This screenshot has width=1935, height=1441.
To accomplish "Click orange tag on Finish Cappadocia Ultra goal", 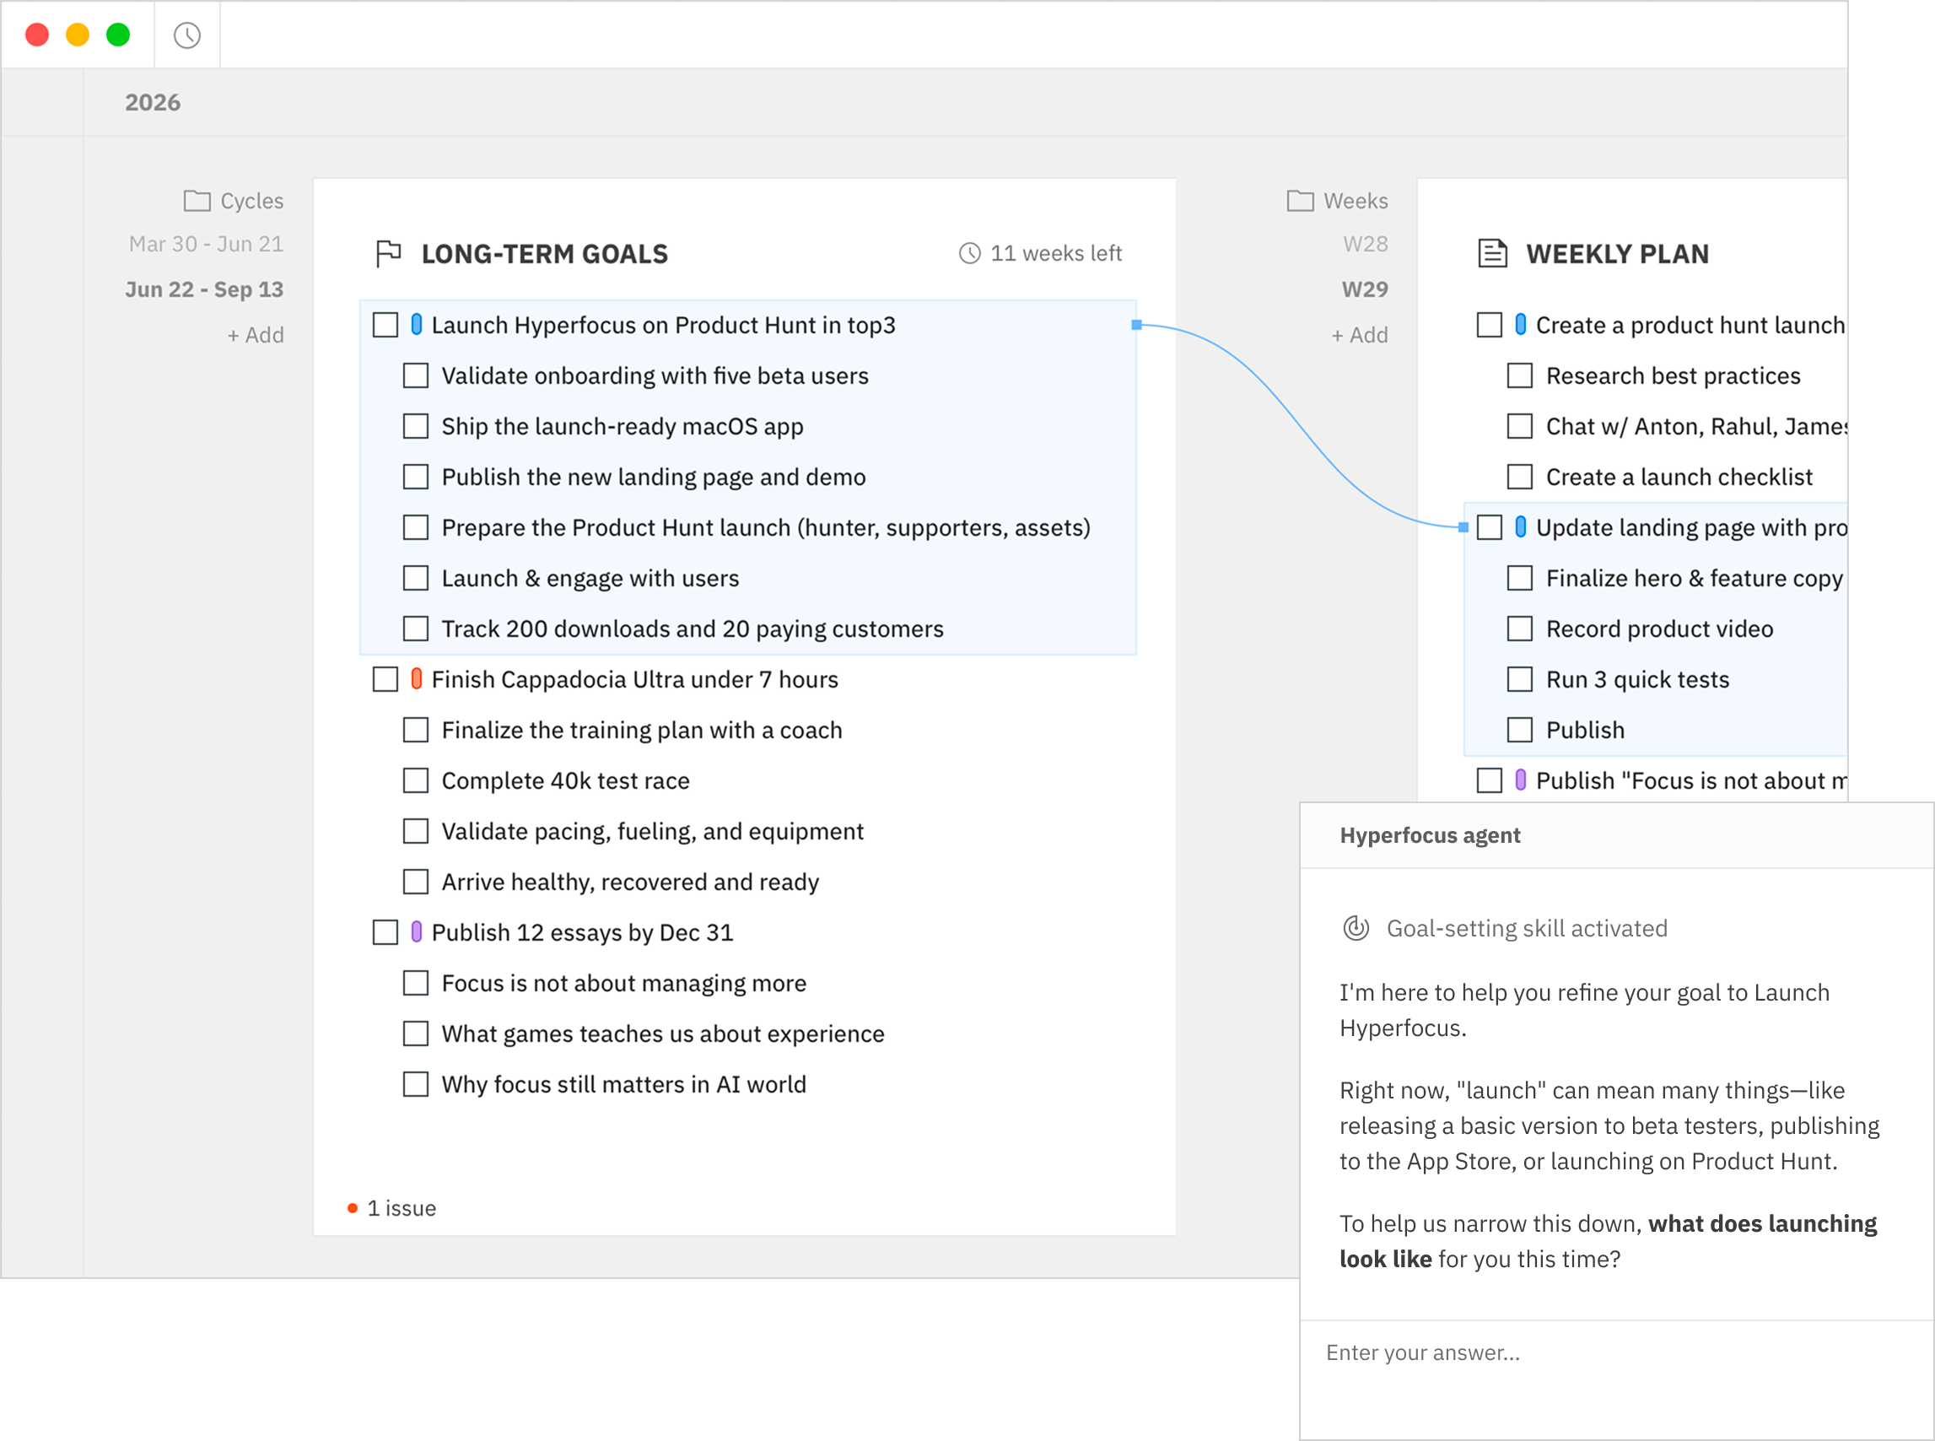I will pyautogui.click(x=417, y=678).
